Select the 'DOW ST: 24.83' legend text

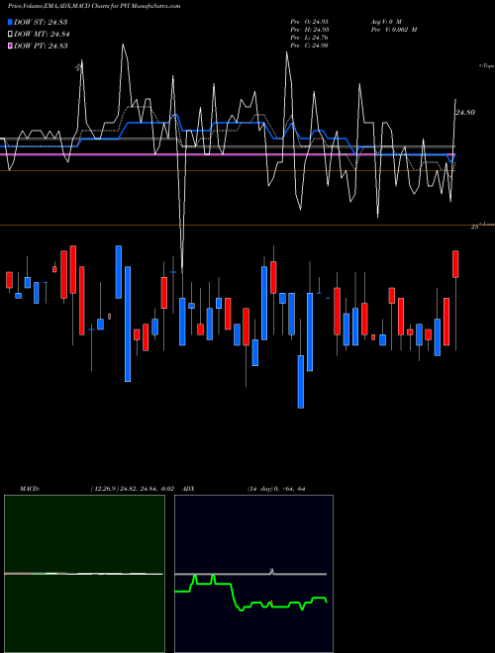click(x=41, y=22)
